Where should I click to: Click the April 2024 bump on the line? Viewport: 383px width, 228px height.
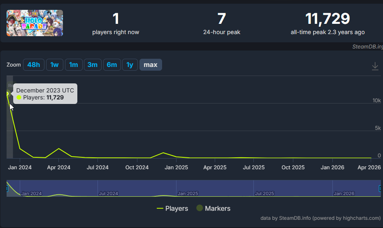click(x=58, y=148)
